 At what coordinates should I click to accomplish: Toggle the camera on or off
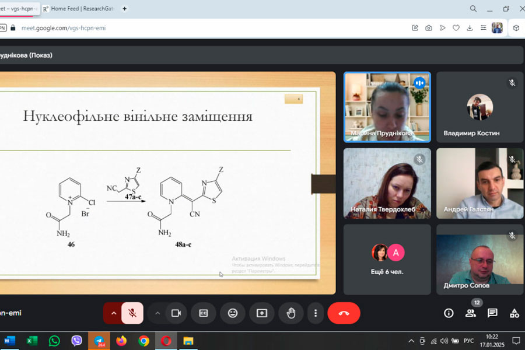[176, 313]
